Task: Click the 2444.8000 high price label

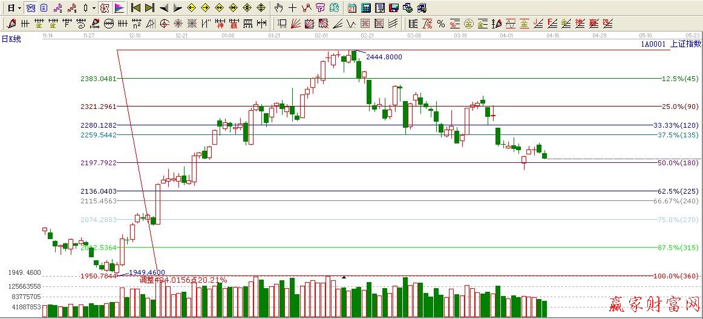Action: click(x=384, y=57)
